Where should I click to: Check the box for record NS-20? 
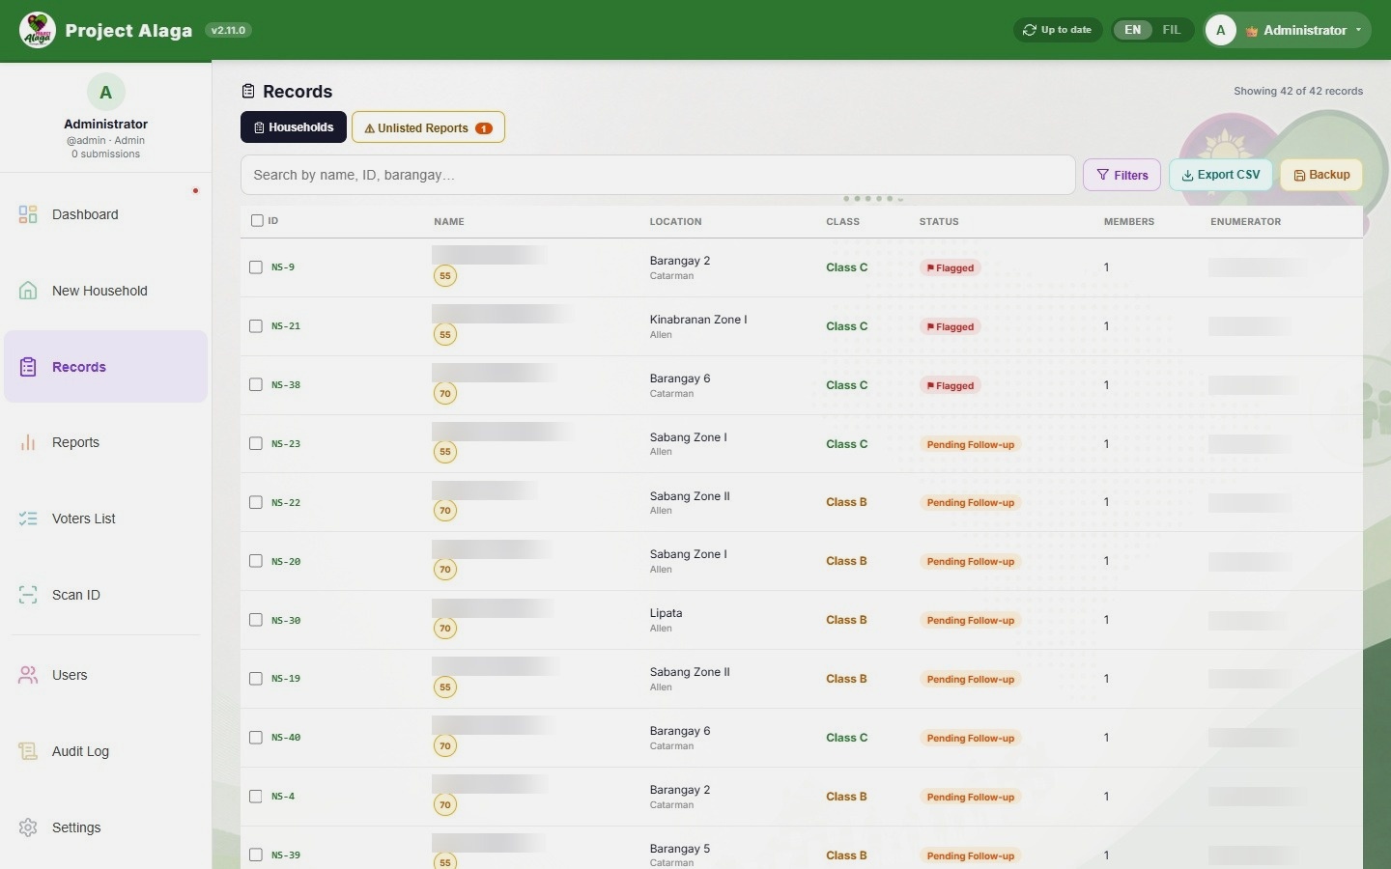256,561
